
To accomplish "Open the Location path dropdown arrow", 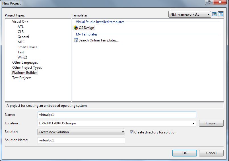I will (x=193, y=123).
